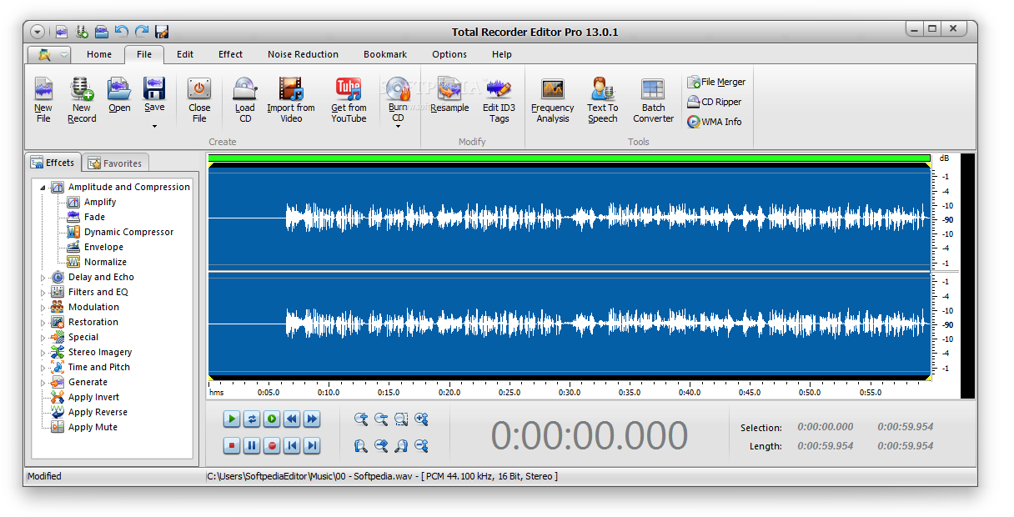Expand the Filters and EQ node
This screenshot has height=517, width=1014.
(x=43, y=292)
